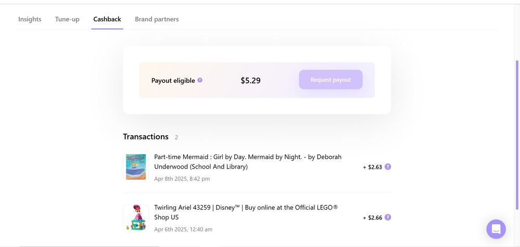This screenshot has width=520, height=247.
Task: Open the Part-time Mermaid transaction title
Action: pos(248,162)
